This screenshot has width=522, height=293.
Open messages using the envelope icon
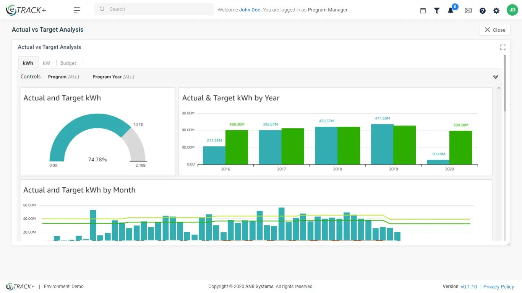click(x=468, y=10)
